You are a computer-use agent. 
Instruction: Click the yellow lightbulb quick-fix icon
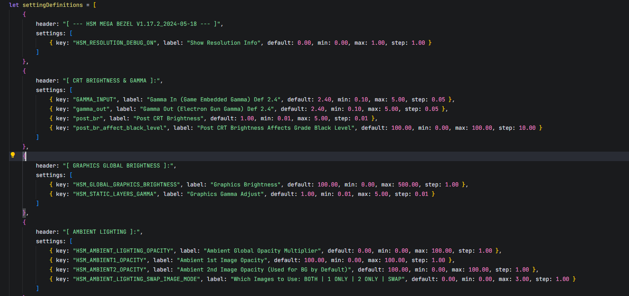coord(12,156)
